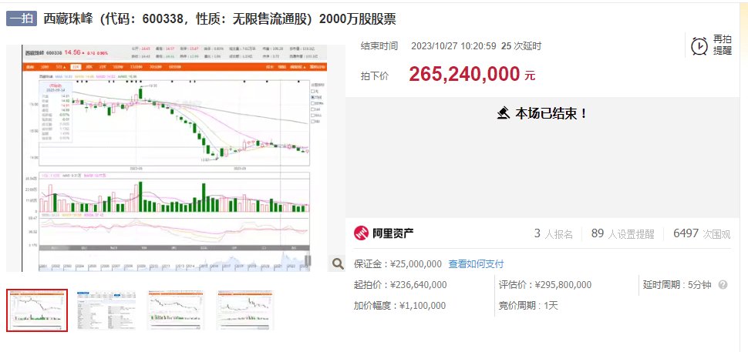The width and height of the screenshot is (748, 352).
Task: Click the question mark help icon beside 延时周期
Action: pos(723,285)
